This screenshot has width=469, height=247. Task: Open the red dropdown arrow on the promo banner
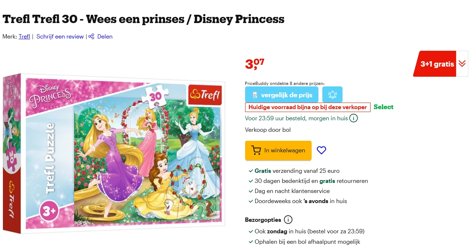point(463,64)
